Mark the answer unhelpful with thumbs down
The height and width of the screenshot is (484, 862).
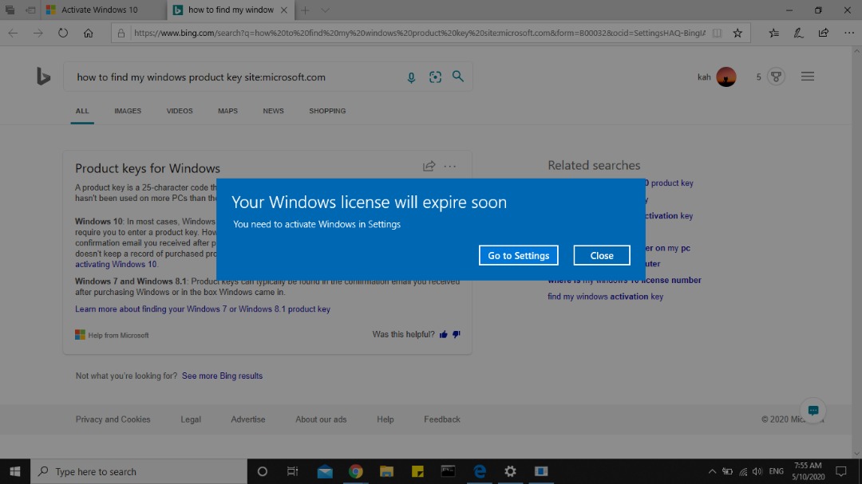click(x=457, y=334)
